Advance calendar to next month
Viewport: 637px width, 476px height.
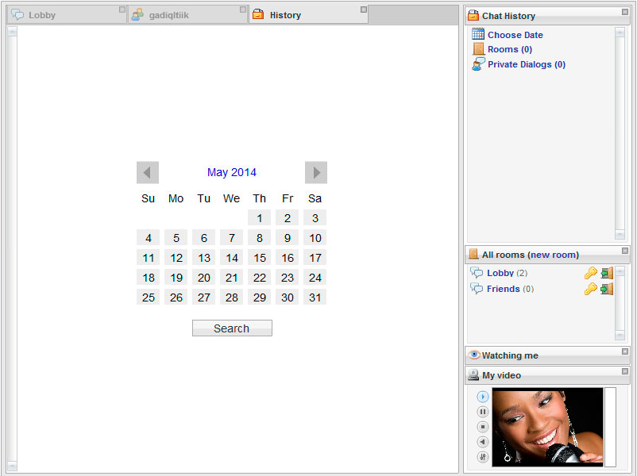(x=316, y=172)
